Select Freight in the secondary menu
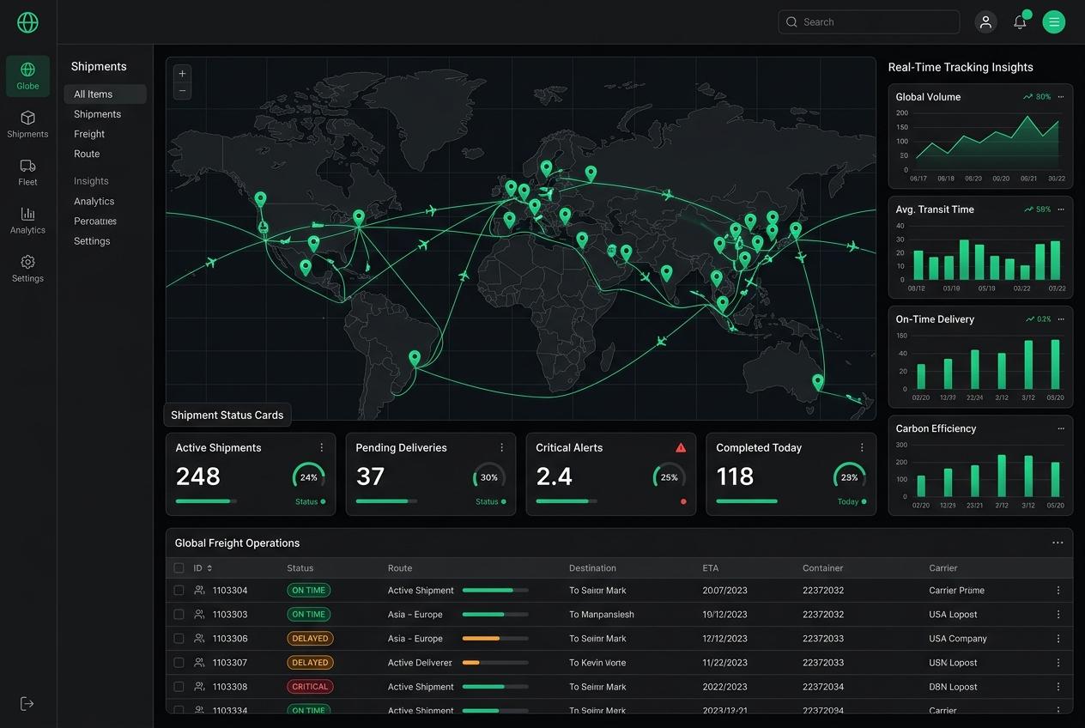Image resolution: width=1085 pixels, height=728 pixels. point(89,134)
